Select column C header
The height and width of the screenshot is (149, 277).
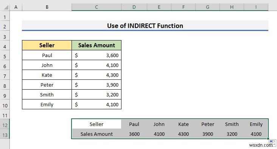(x=96, y=7)
